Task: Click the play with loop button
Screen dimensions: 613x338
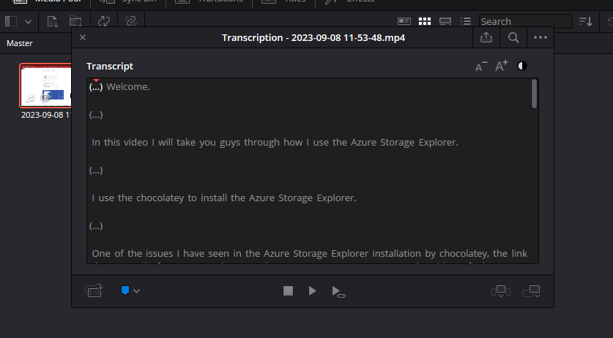Action: [338, 291]
